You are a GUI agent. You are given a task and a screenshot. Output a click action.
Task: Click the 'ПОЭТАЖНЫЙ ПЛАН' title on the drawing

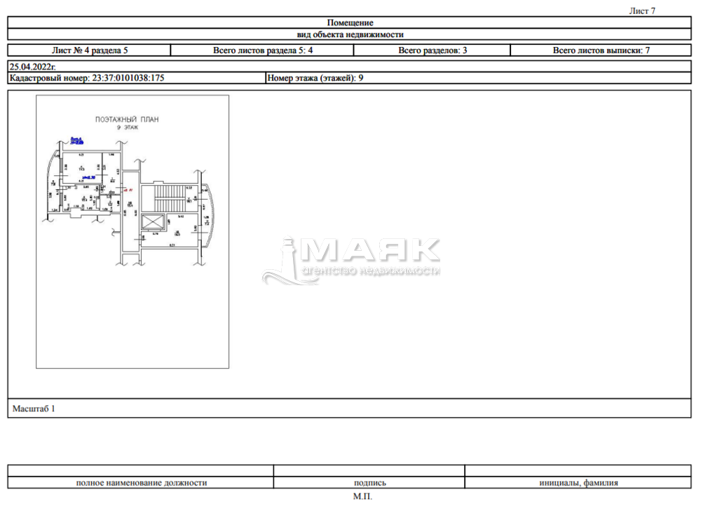tap(127, 120)
